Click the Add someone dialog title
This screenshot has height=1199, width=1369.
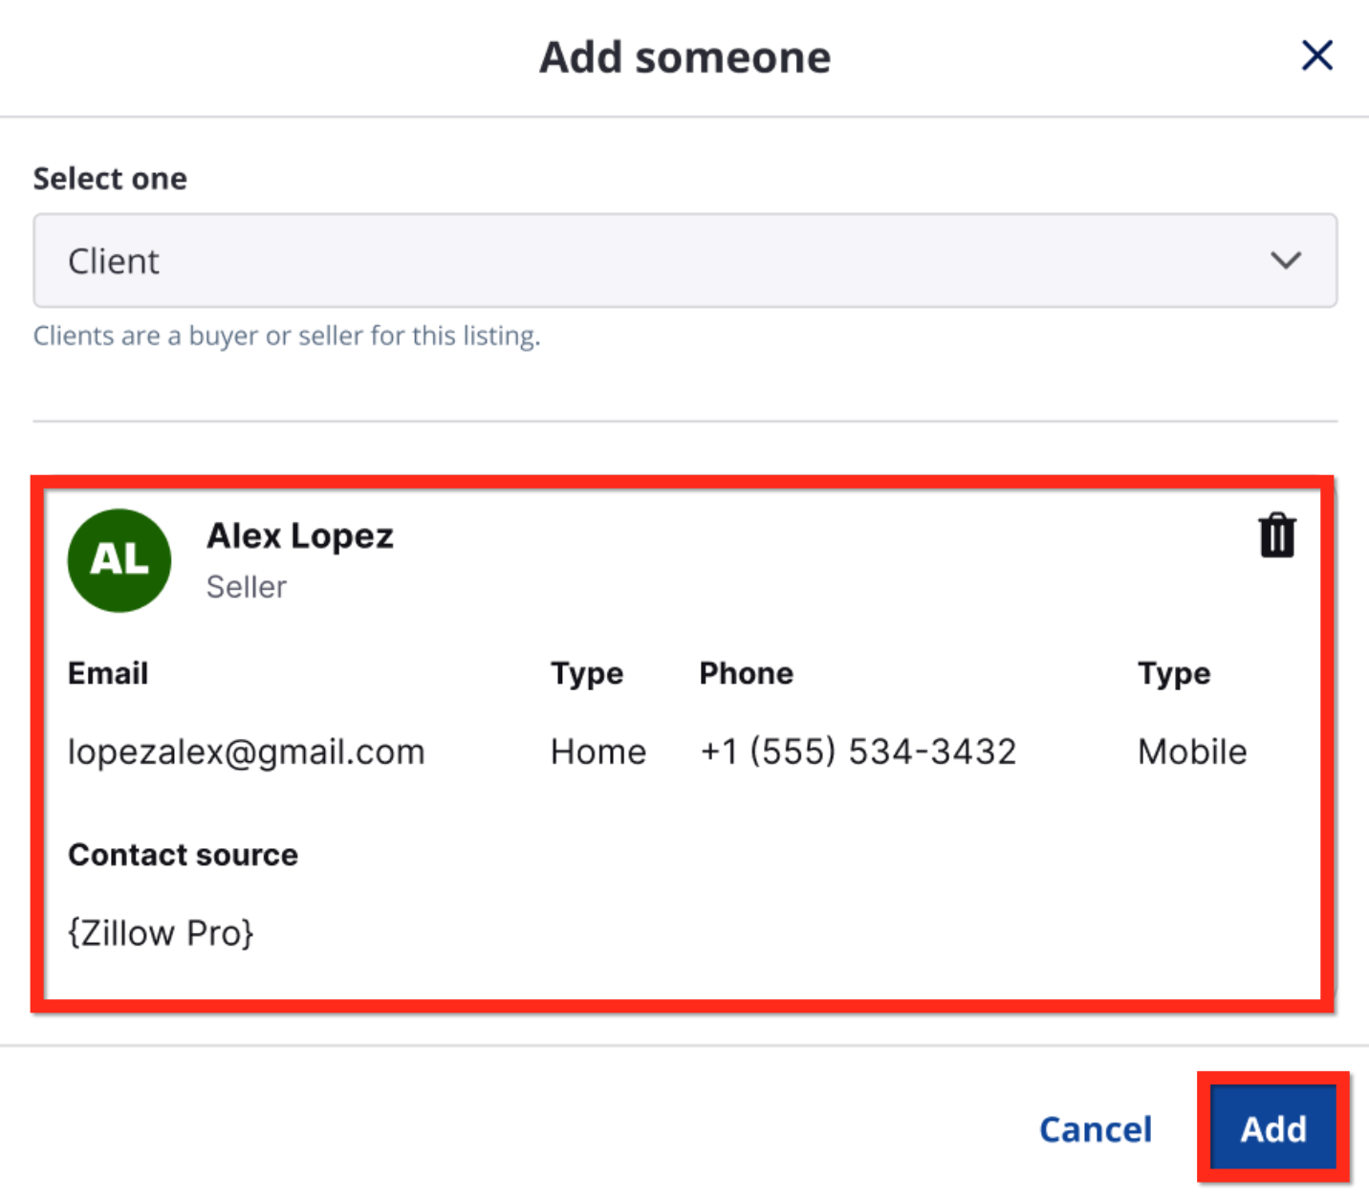[684, 57]
